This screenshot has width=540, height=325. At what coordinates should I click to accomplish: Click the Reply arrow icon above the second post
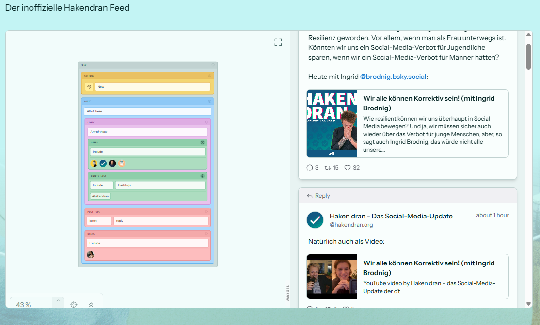coord(310,196)
